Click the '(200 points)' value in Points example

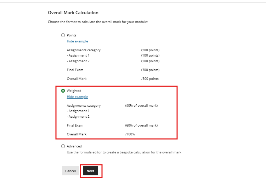(x=150, y=50)
